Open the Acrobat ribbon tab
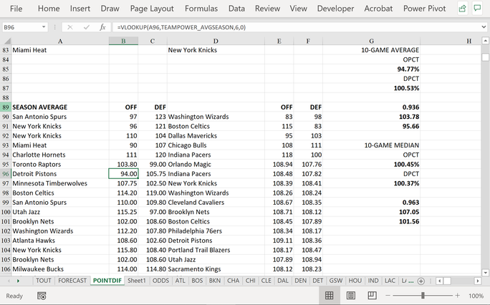 [x=378, y=9]
